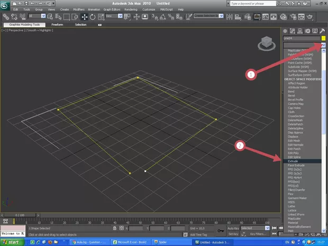Toggle the Keyboard Shortcut Override icon
The width and height of the screenshot is (328, 246).
(x=145, y=17)
